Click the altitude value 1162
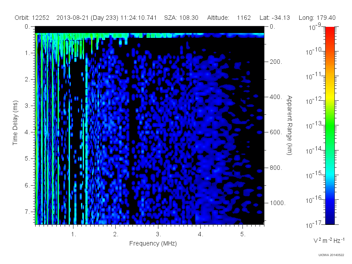The width and height of the screenshot is (352, 264). click(244, 18)
